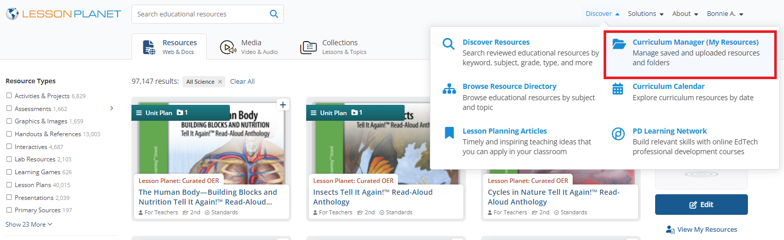Select Lesson Planning Articles menu entry
Image resolution: width=784 pixels, height=240 pixels.
518,141
